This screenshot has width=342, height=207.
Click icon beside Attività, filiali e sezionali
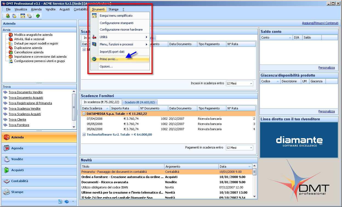pos(11,39)
